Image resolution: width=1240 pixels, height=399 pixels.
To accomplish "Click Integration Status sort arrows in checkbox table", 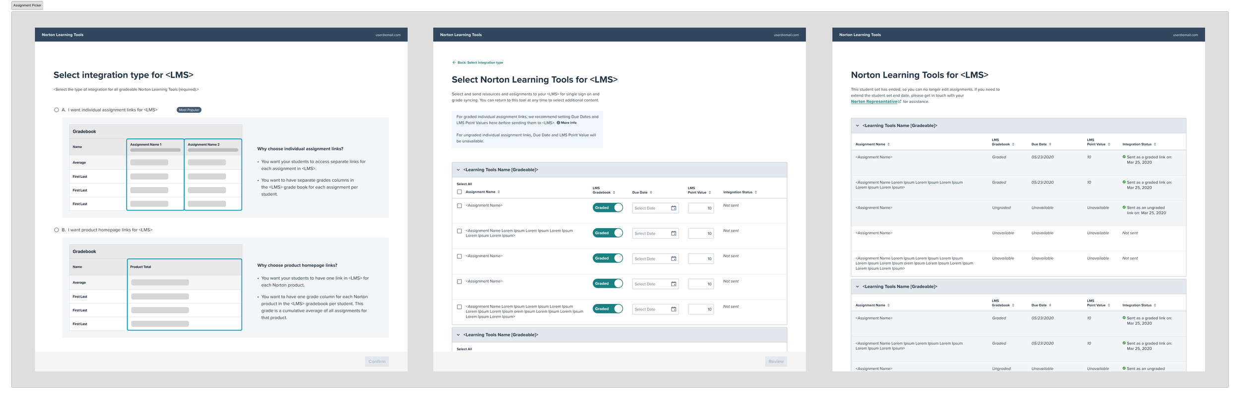I will (x=755, y=192).
